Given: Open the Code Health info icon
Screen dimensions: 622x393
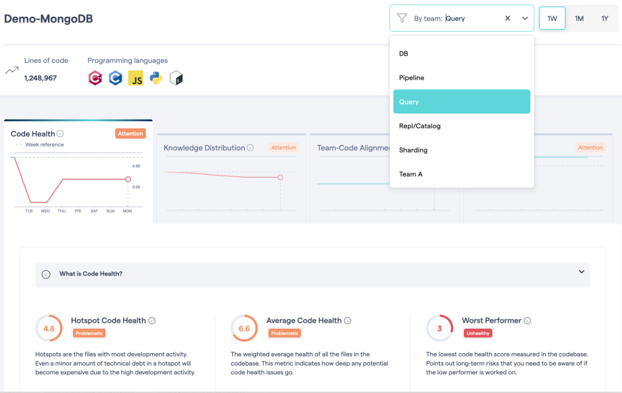Looking at the screenshot, I should 60,134.
